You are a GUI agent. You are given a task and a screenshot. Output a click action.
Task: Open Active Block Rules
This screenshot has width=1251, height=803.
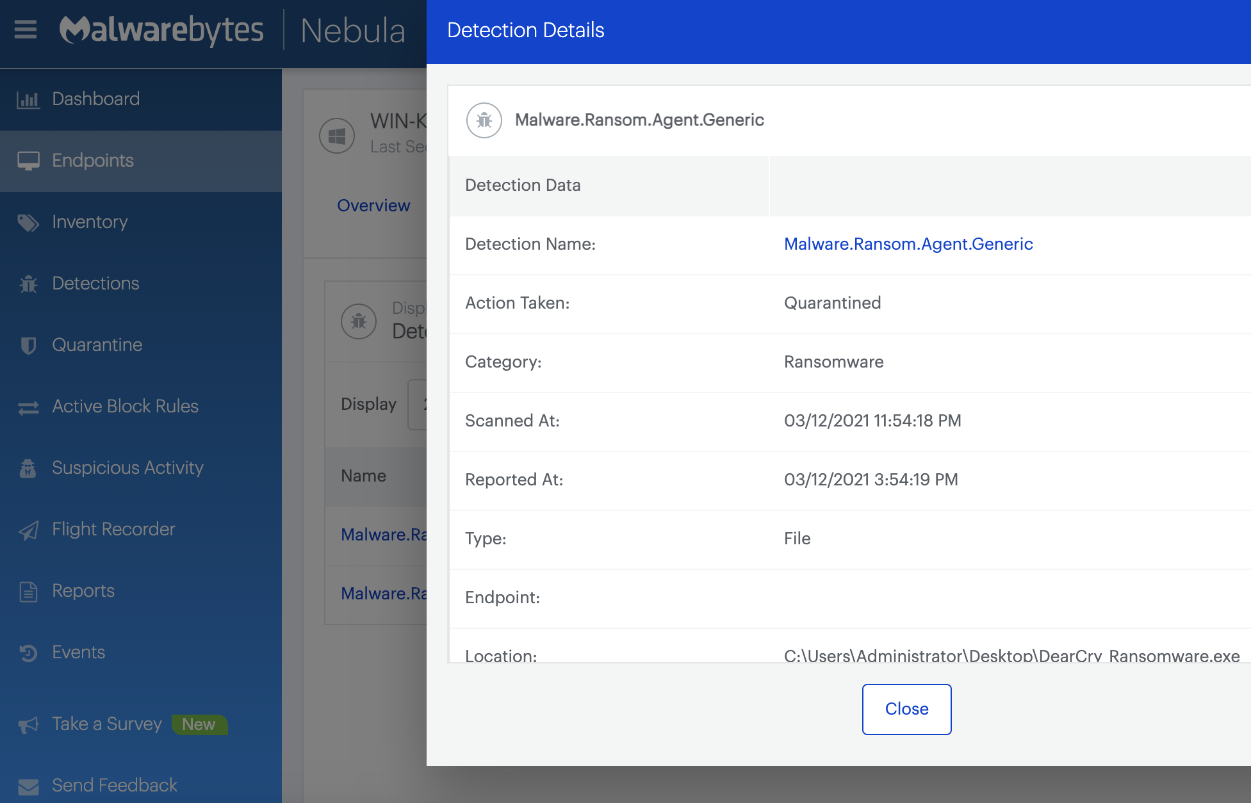(x=141, y=407)
